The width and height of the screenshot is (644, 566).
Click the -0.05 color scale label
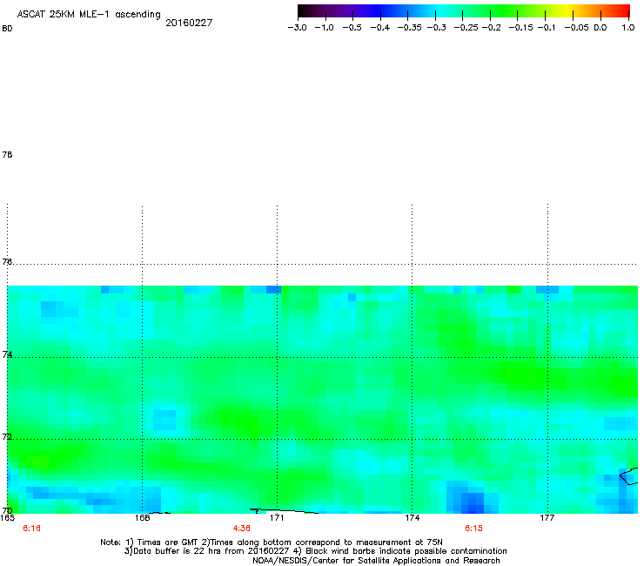pos(577,28)
